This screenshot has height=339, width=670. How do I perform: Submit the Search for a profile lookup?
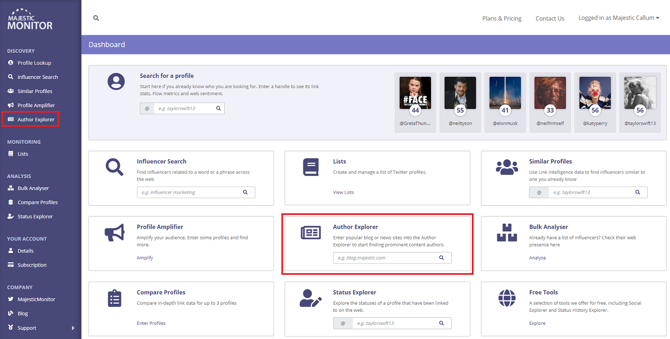[218, 108]
